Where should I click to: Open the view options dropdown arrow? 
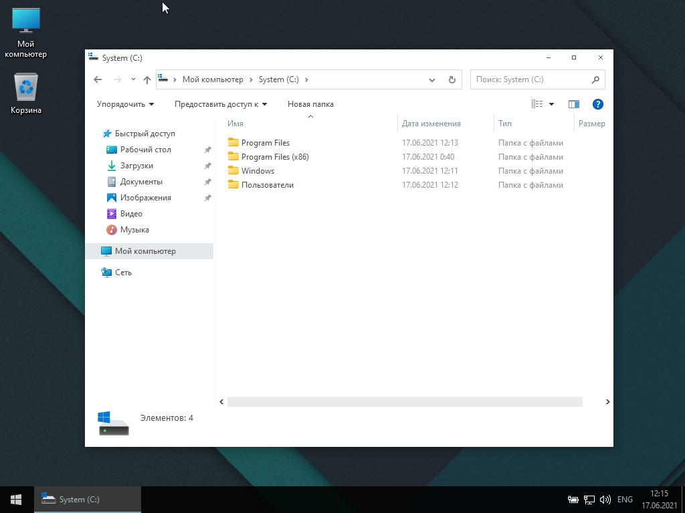coord(552,104)
